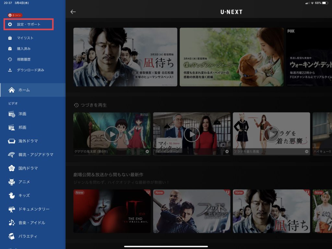
Task: Open ダウンロード済み items
Action: coord(30,70)
